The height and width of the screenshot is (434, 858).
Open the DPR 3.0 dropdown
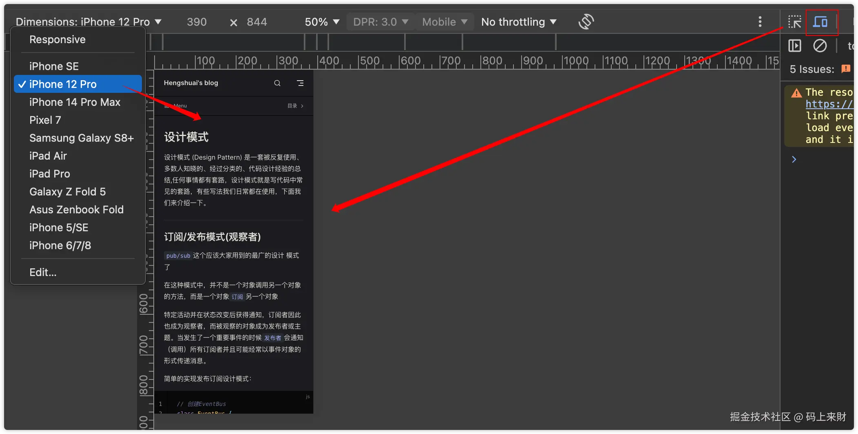[380, 22]
